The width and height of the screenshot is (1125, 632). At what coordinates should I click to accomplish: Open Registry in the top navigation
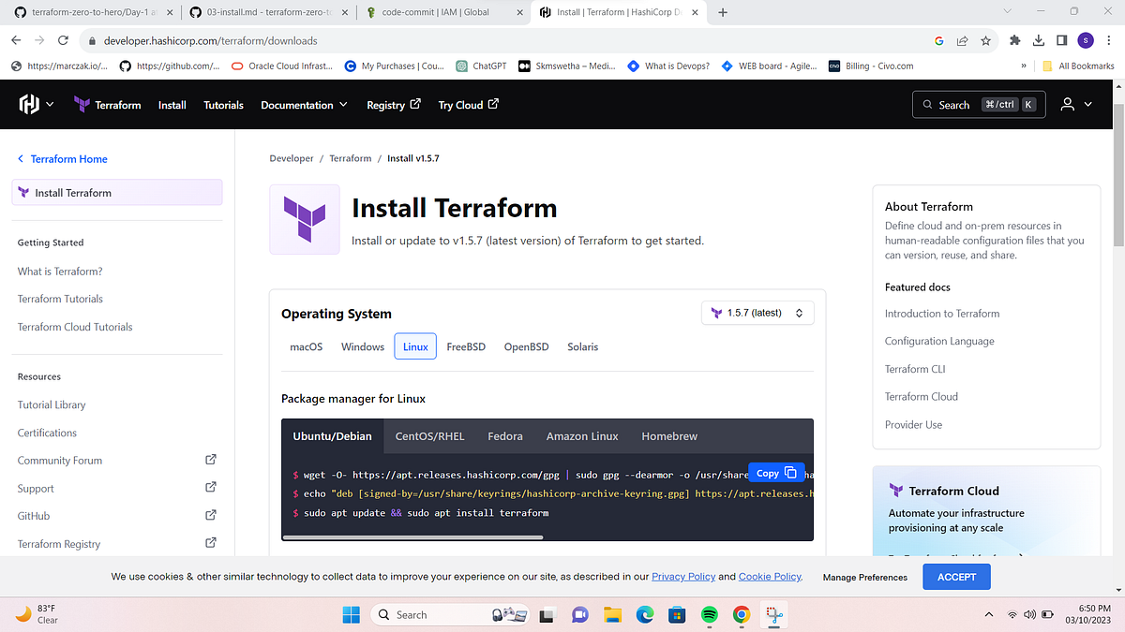394,105
